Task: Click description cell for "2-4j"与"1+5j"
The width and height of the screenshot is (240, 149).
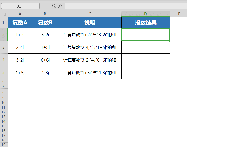Action: click(x=90, y=47)
